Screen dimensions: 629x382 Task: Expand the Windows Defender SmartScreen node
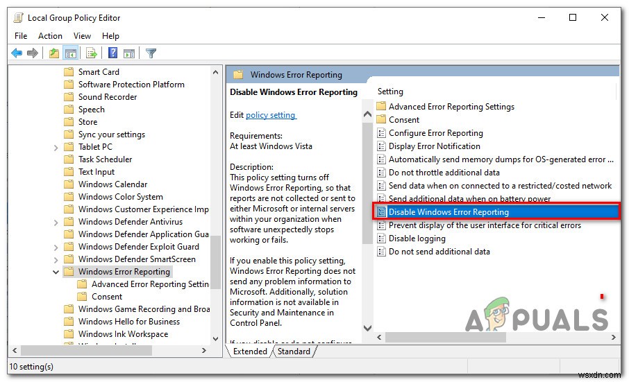tap(56, 260)
